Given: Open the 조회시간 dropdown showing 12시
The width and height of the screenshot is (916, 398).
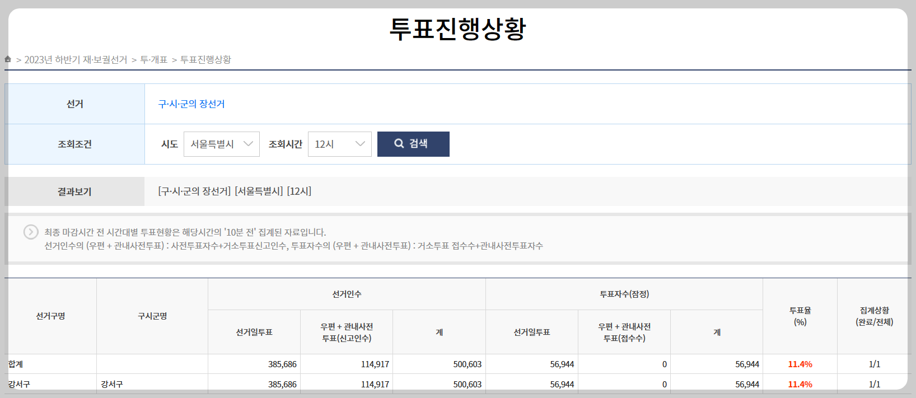Looking at the screenshot, I should tap(340, 144).
